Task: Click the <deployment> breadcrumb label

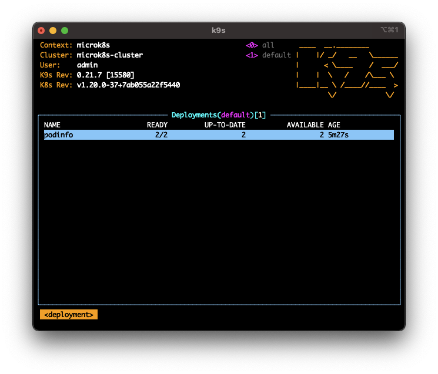Action: [x=69, y=315]
